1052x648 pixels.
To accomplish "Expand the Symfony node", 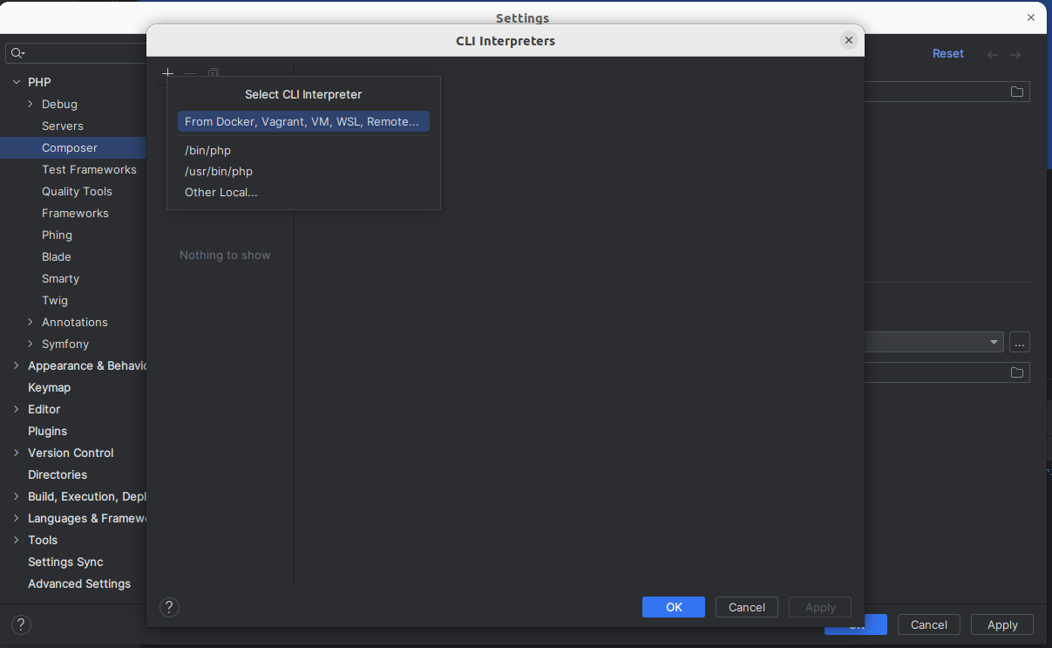I will 30,344.
